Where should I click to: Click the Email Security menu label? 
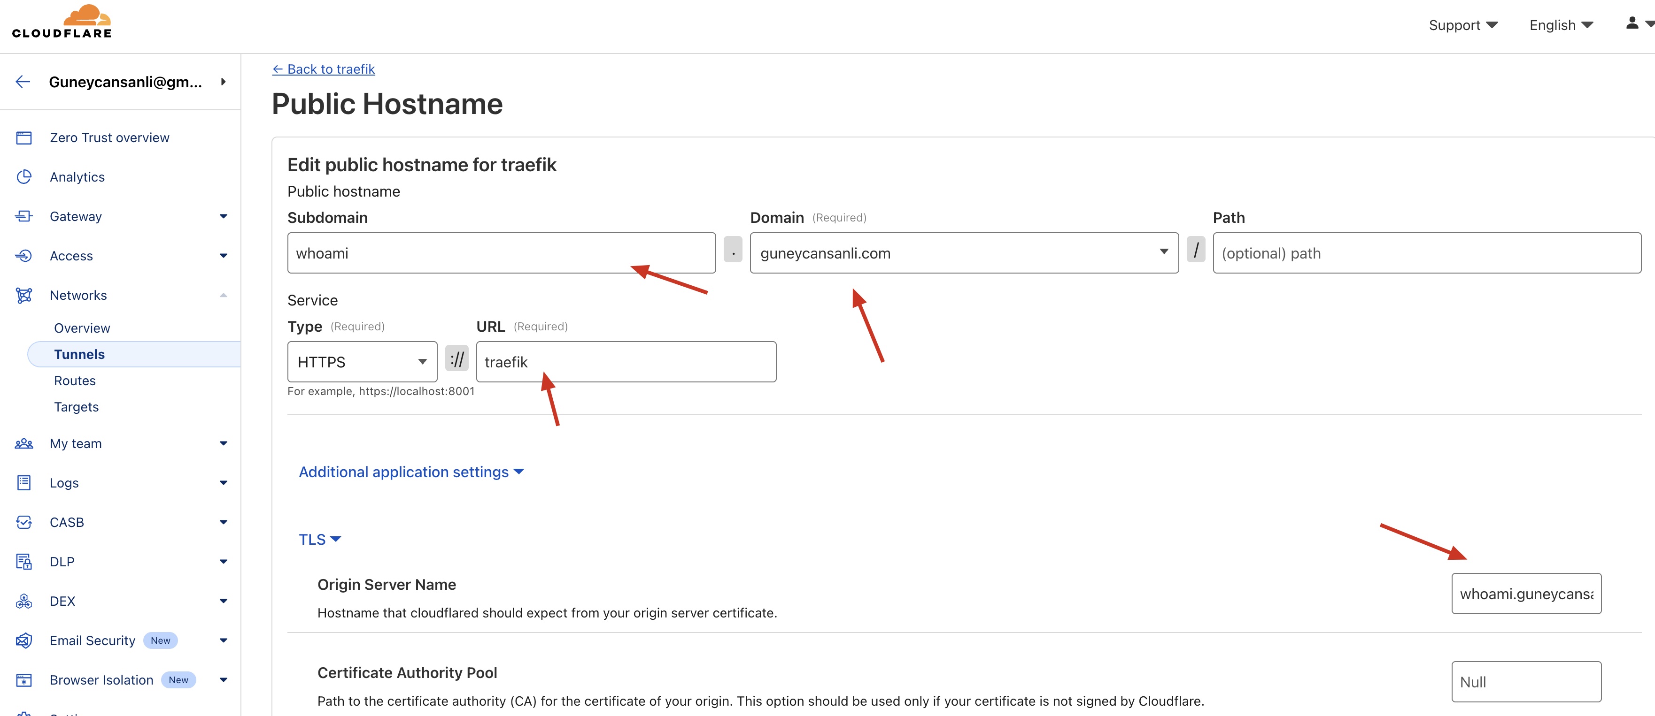coord(93,641)
